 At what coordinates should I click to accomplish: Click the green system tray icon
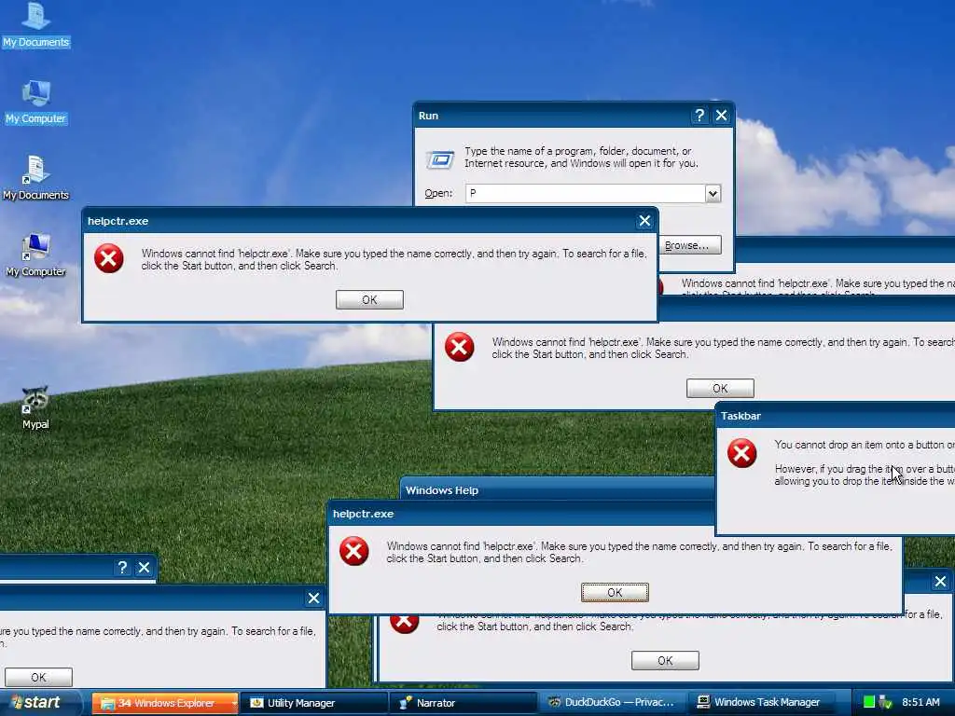pyautogui.click(x=869, y=702)
